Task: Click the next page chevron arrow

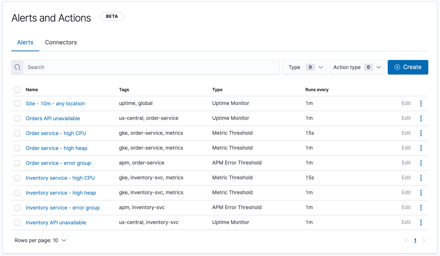Action: [x=424, y=240]
